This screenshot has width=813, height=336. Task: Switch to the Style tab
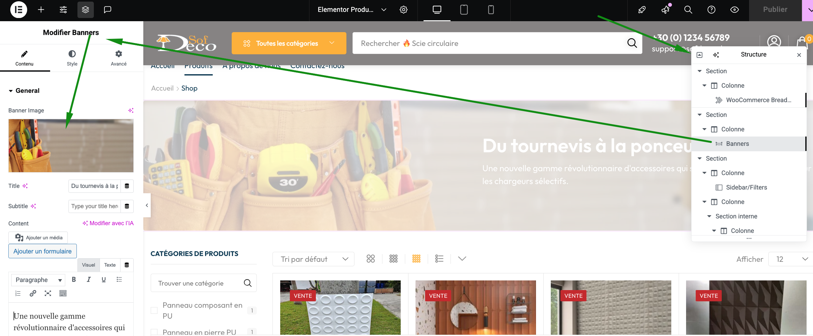[72, 58]
